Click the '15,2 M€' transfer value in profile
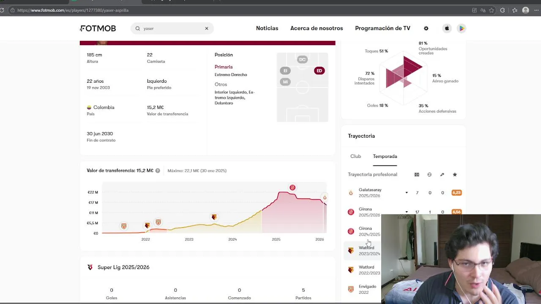Viewport: 541px width, 304px height. tap(155, 107)
